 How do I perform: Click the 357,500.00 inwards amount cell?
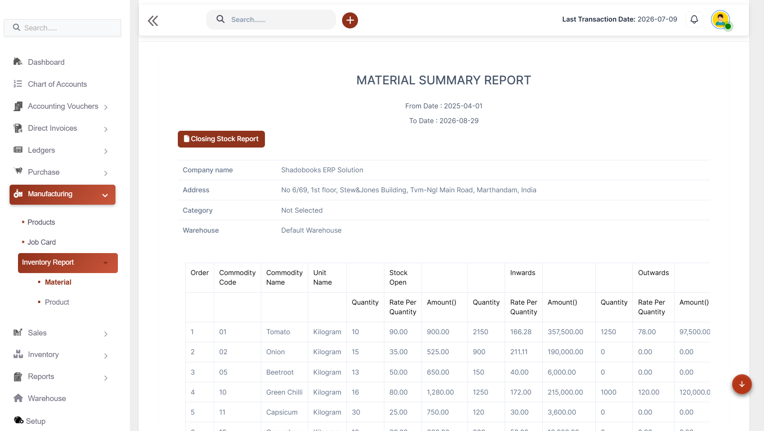click(x=569, y=332)
